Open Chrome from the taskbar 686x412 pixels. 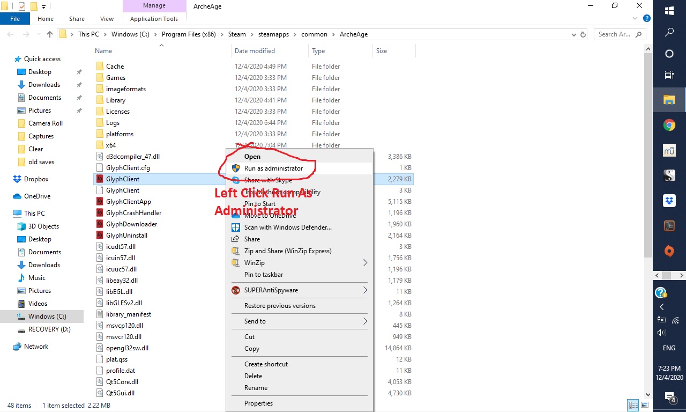[x=669, y=125]
